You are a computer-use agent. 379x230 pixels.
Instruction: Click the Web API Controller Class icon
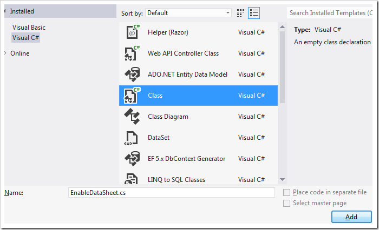[132, 53]
